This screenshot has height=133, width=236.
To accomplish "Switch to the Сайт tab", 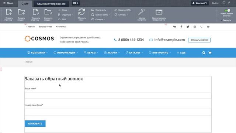I will (x=25, y=4).
